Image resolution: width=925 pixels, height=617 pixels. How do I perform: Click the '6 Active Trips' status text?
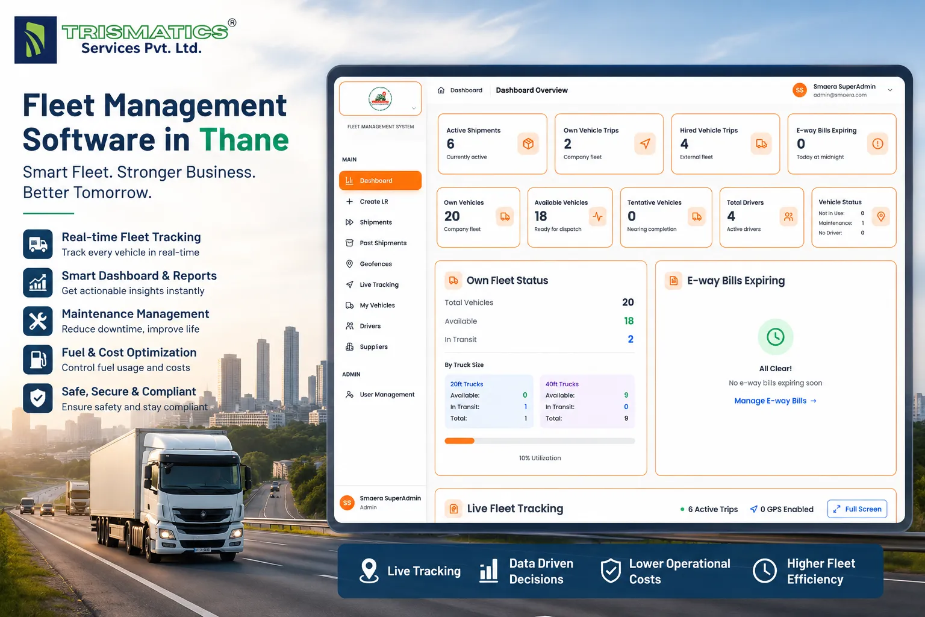coord(713,509)
